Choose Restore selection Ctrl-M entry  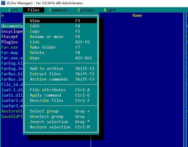61,127
